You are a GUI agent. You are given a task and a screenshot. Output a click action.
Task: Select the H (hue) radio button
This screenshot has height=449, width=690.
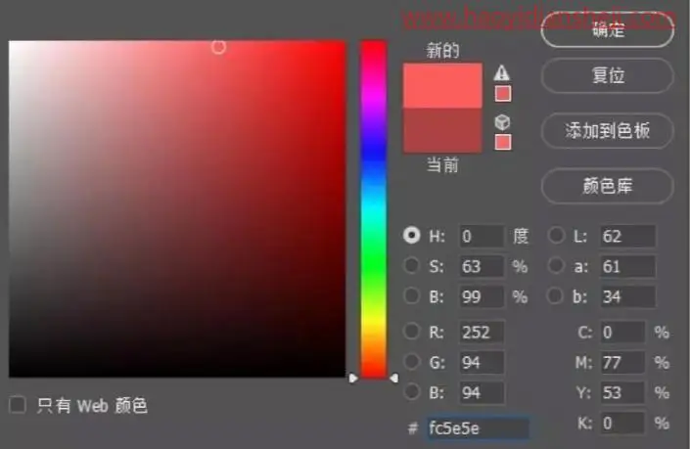tap(411, 236)
